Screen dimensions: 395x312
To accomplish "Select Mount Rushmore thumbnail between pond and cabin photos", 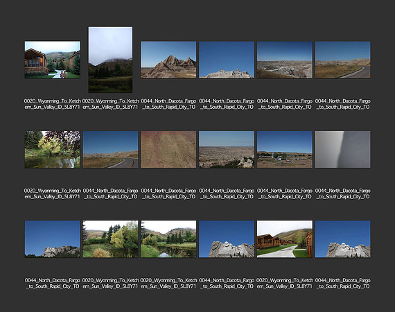I will point(227,239).
